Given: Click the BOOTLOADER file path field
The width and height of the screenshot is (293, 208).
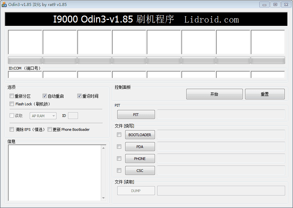Looking at the screenshot, I should coord(221,135).
